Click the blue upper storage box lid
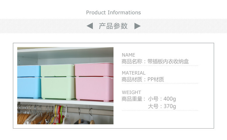Viewport: 227px width, 140px height. (29, 71)
